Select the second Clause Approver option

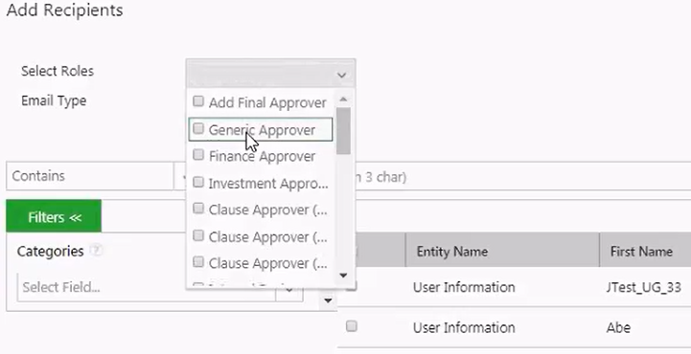[x=267, y=237]
